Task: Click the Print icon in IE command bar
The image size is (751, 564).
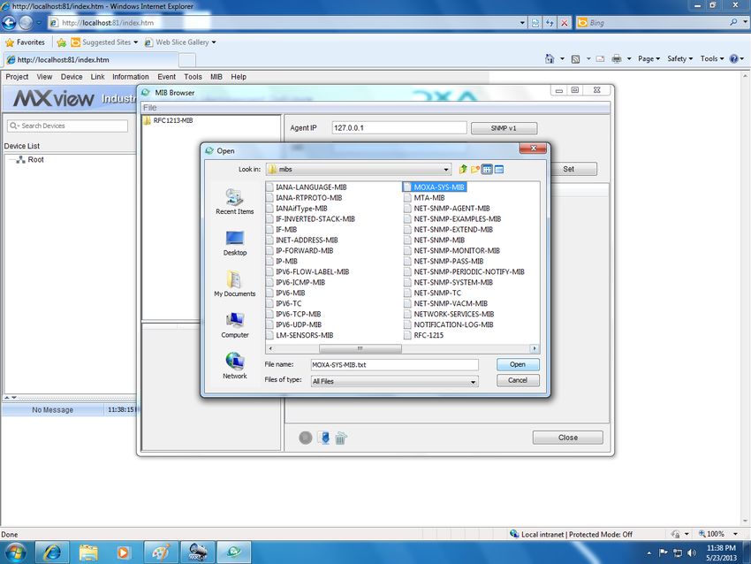Action: [x=617, y=58]
